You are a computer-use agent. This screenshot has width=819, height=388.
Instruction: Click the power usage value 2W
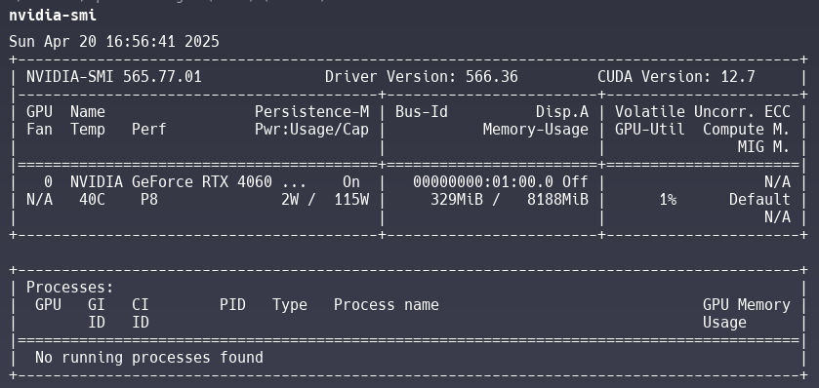pyautogui.click(x=290, y=200)
